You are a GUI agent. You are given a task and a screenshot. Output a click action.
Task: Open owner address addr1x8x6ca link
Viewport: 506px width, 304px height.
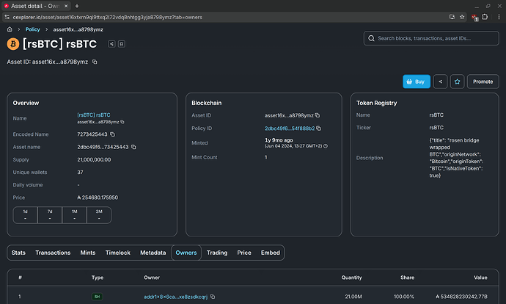(176, 297)
